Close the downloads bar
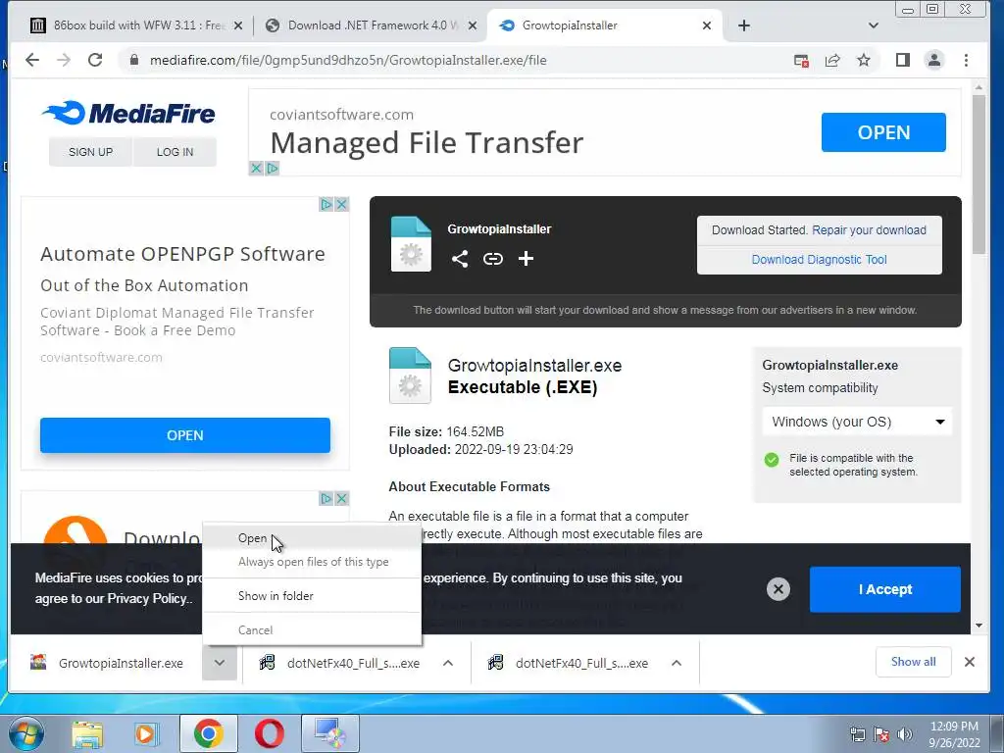 pyautogui.click(x=970, y=662)
